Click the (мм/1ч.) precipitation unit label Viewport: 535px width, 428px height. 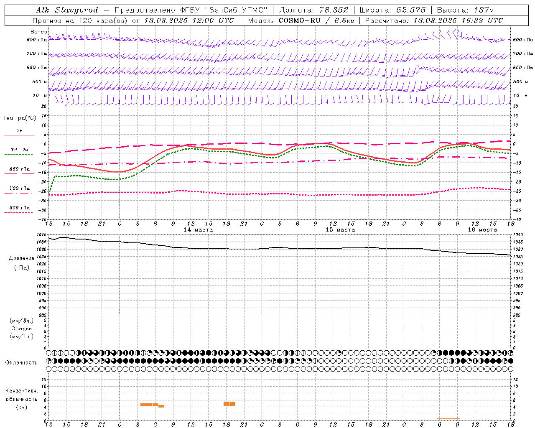point(22,336)
